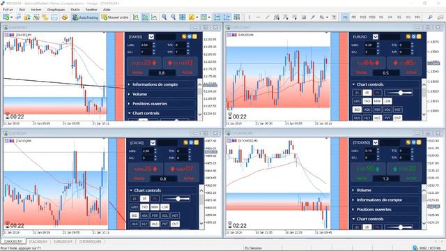Toggle BID button in EURUSD chart controls
This screenshot has width=446, height=251.
(357, 109)
